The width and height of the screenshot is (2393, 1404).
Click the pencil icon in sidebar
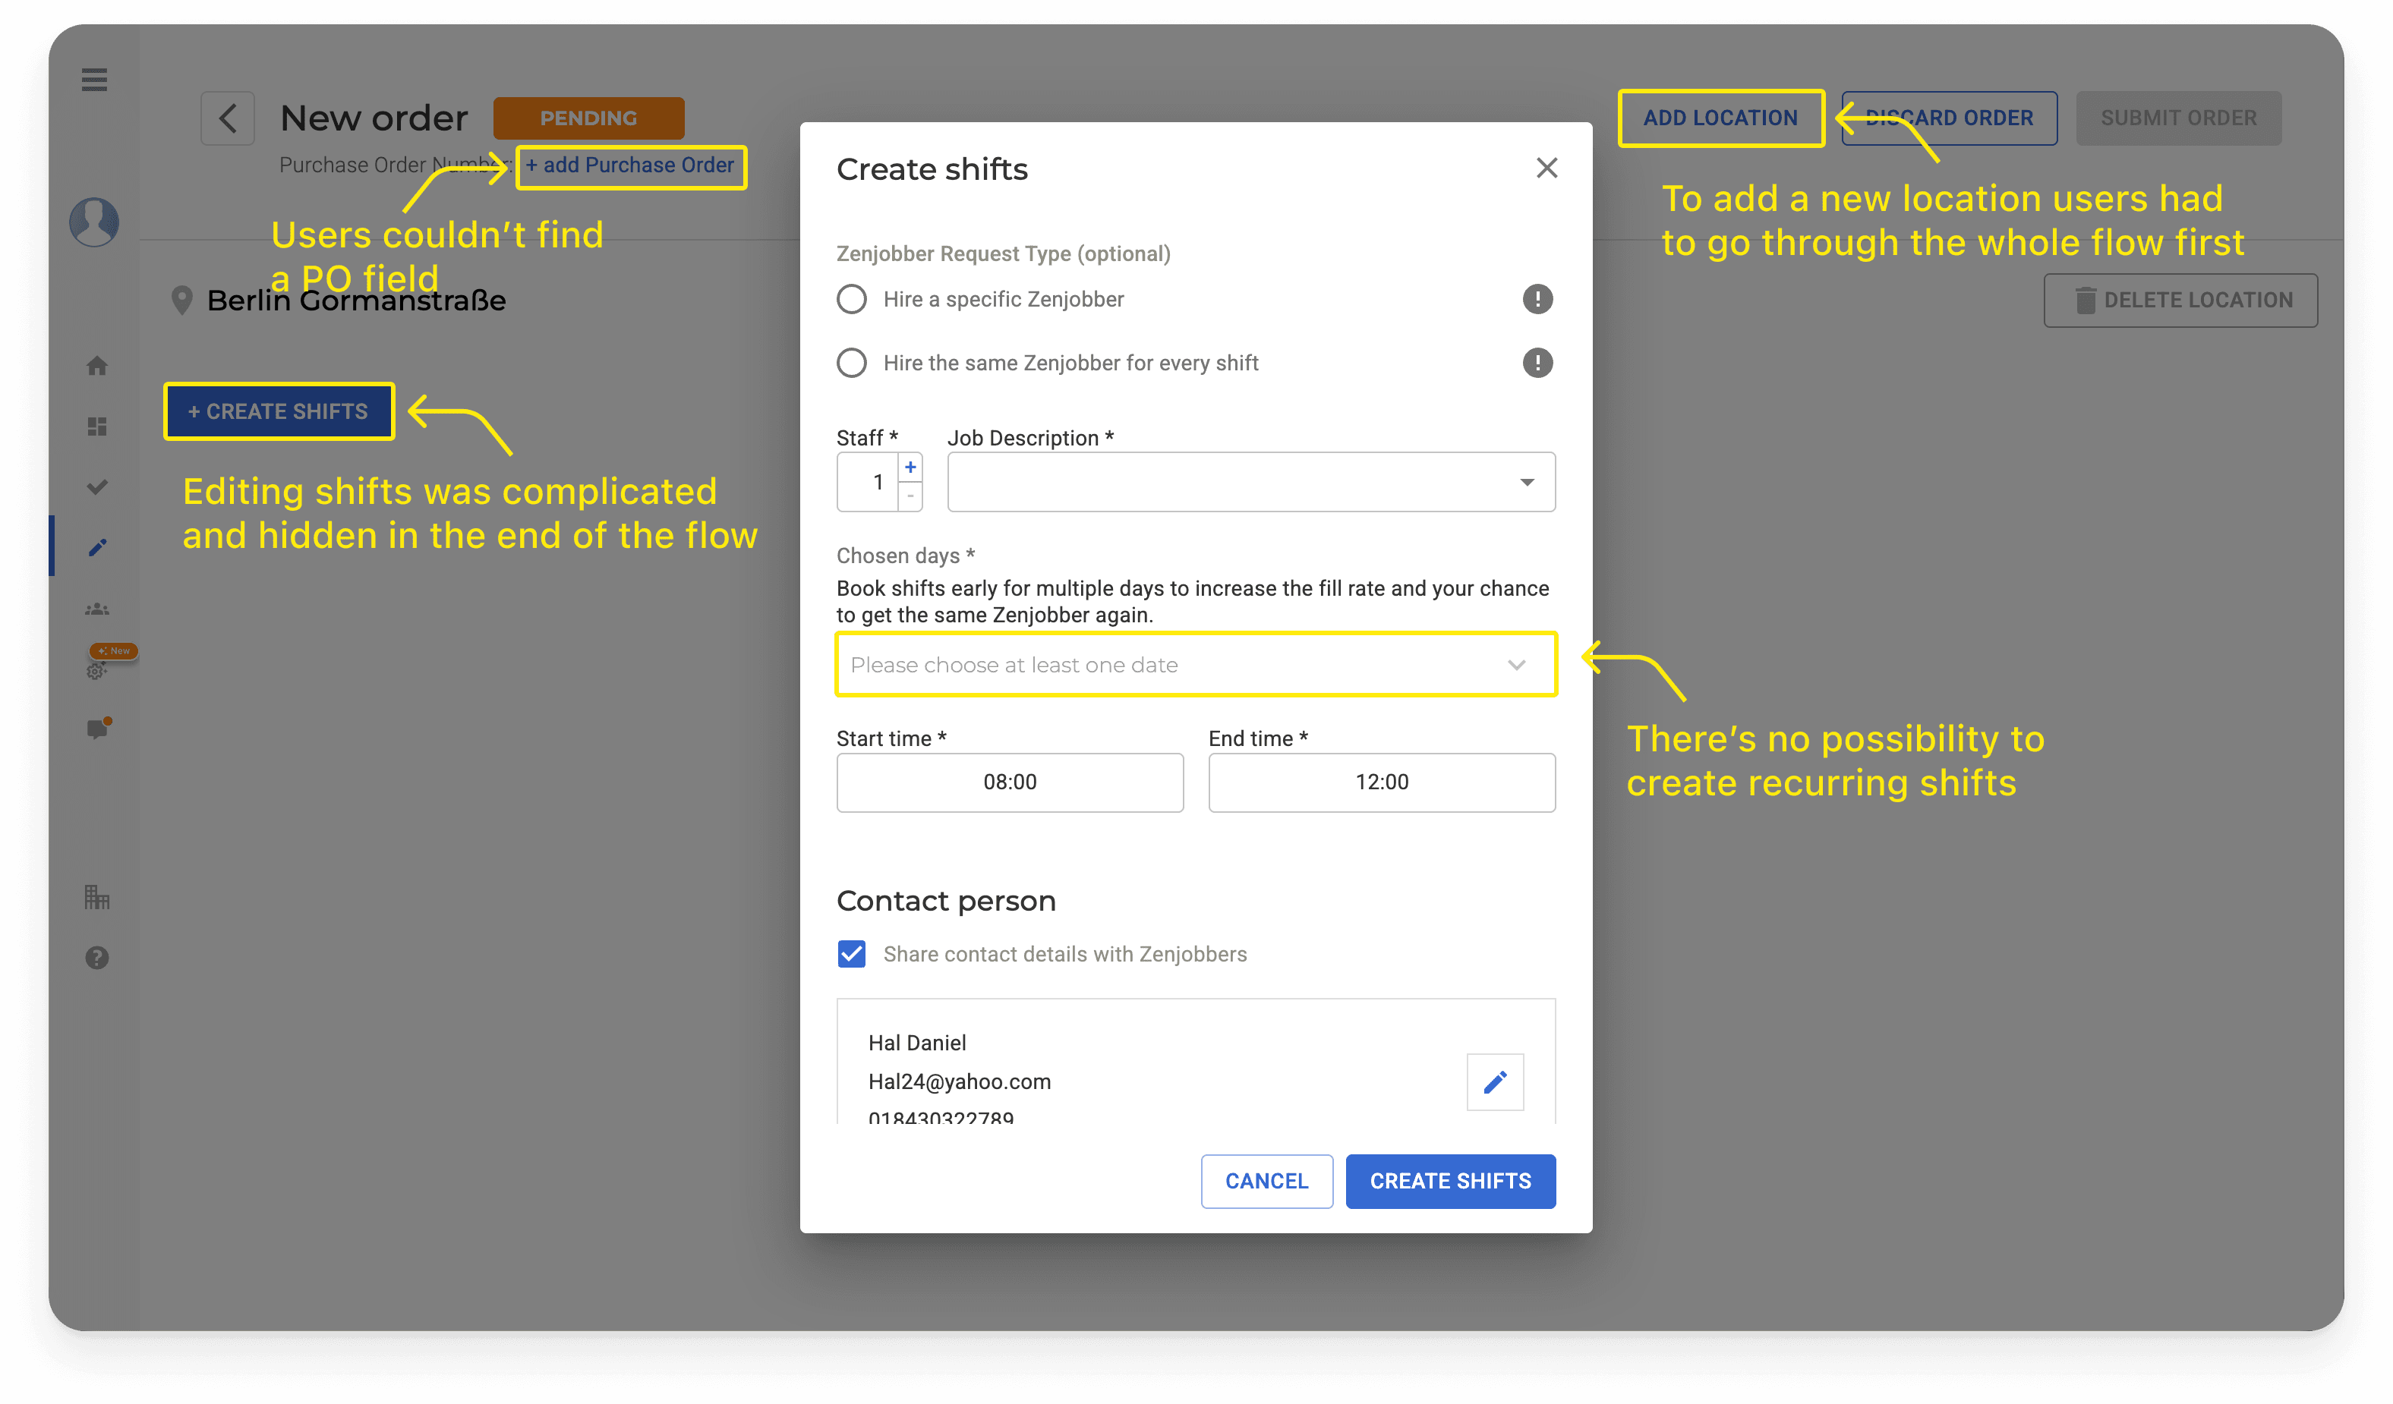click(x=97, y=548)
